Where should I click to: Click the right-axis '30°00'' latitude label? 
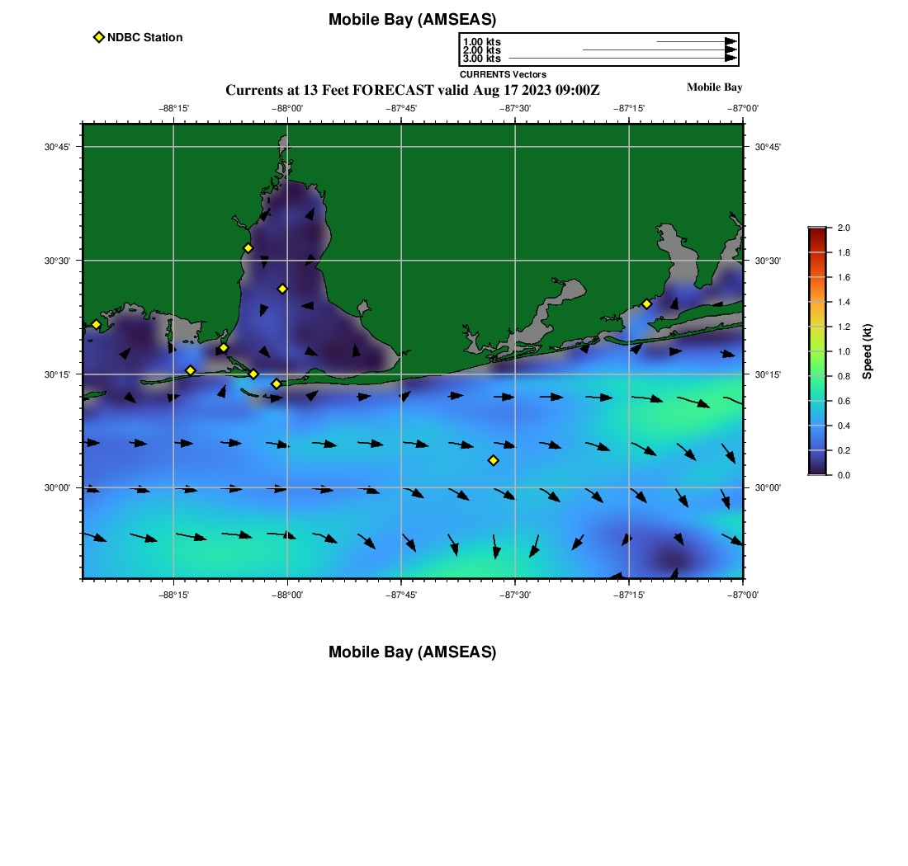click(x=768, y=487)
